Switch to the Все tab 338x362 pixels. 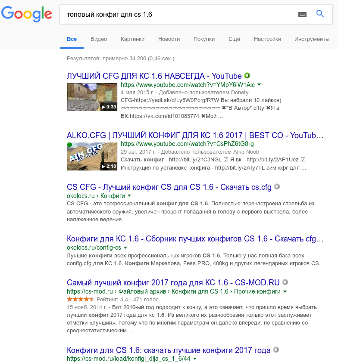72,39
